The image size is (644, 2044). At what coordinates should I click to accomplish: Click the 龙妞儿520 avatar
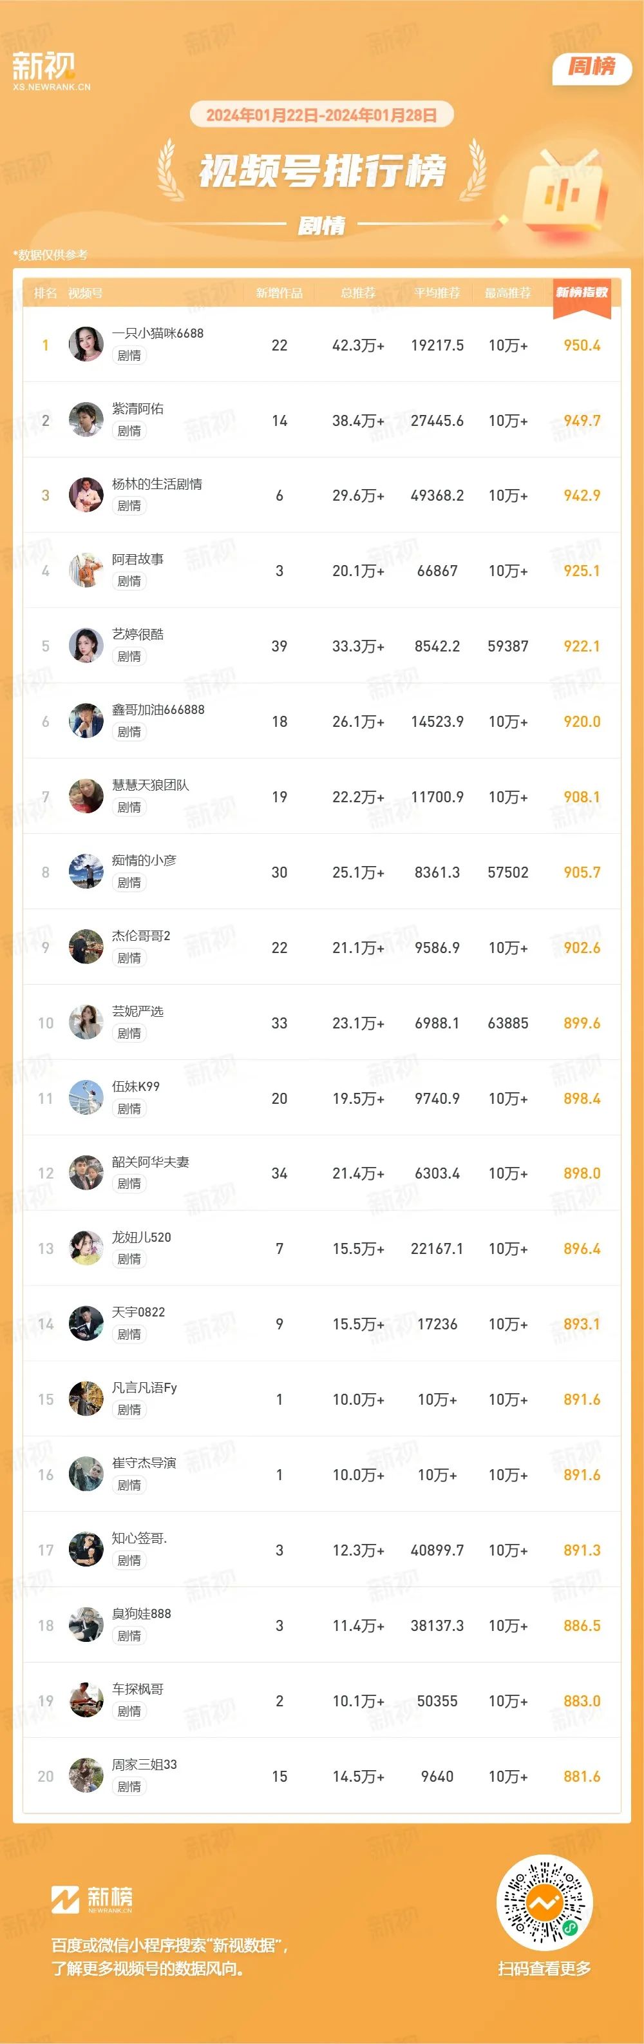pyautogui.click(x=86, y=1248)
